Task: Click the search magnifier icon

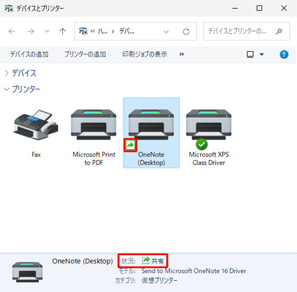Action: pos(279,32)
